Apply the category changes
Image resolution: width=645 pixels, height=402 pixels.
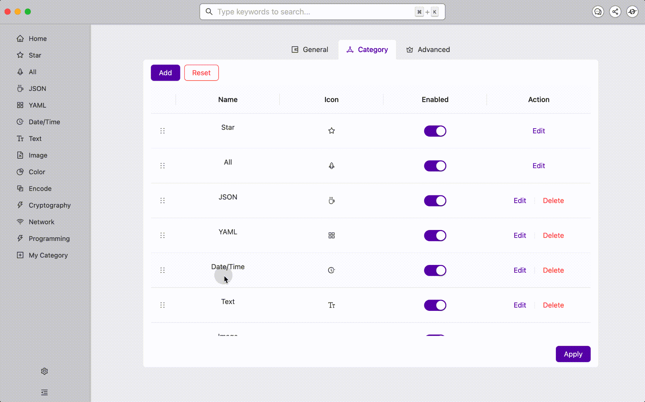click(573, 354)
